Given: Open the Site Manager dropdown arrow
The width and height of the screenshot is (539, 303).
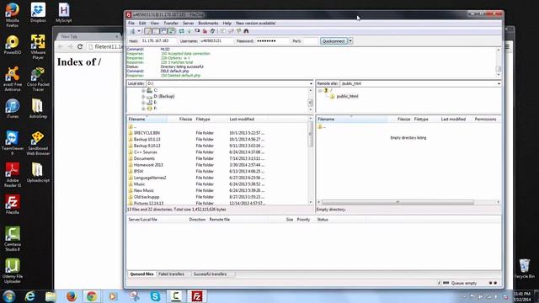Looking at the screenshot, I should (x=138, y=31).
